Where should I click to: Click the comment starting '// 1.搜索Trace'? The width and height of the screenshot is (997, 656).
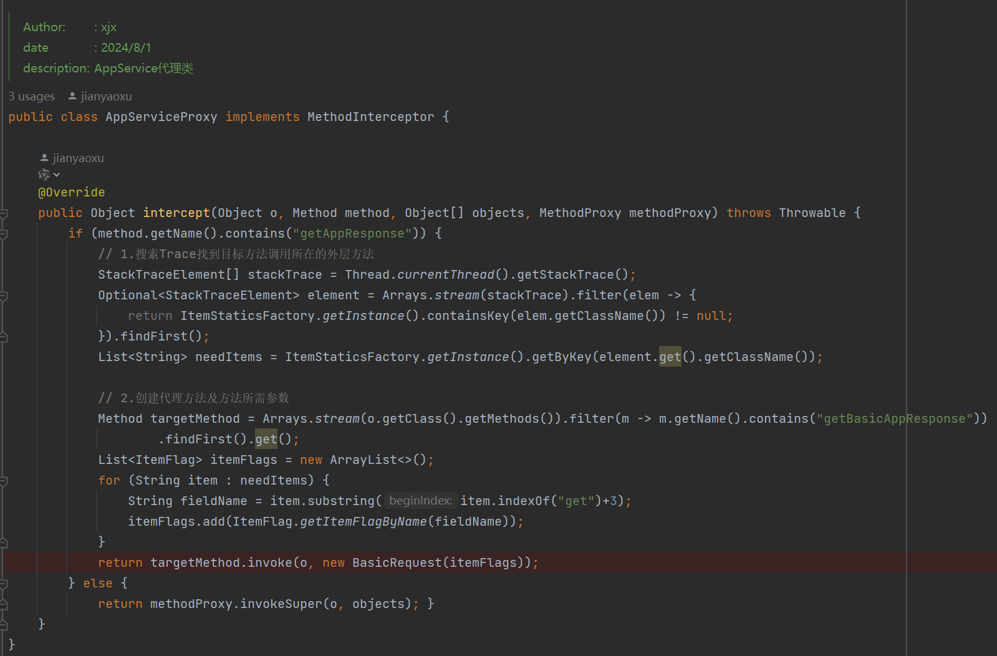(x=236, y=254)
